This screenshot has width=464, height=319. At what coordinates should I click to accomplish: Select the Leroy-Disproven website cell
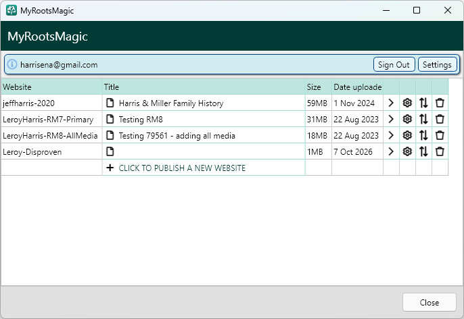tap(51, 151)
